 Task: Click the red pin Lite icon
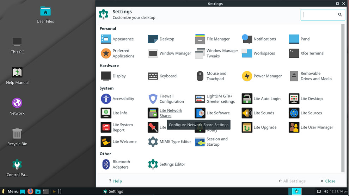[x=153, y=127]
